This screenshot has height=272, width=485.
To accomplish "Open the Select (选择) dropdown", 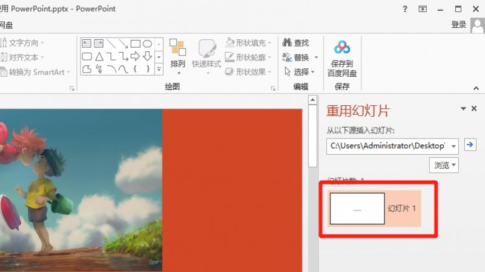I will (x=299, y=72).
